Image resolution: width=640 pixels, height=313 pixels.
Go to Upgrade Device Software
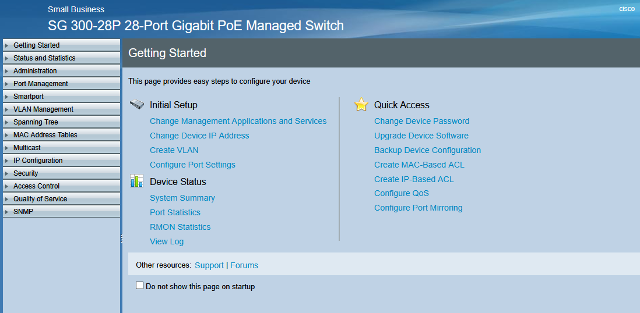(x=421, y=136)
